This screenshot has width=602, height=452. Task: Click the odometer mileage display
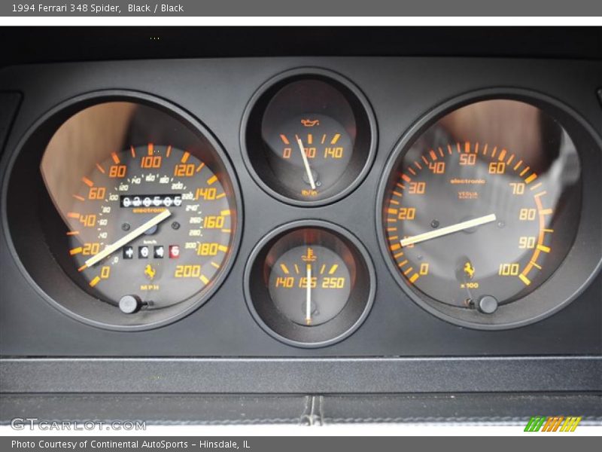(152, 201)
